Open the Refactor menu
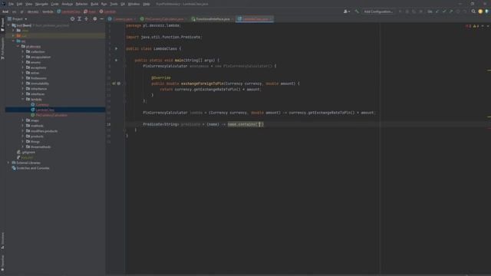The width and height of the screenshot is (491, 276). click(x=82, y=4)
